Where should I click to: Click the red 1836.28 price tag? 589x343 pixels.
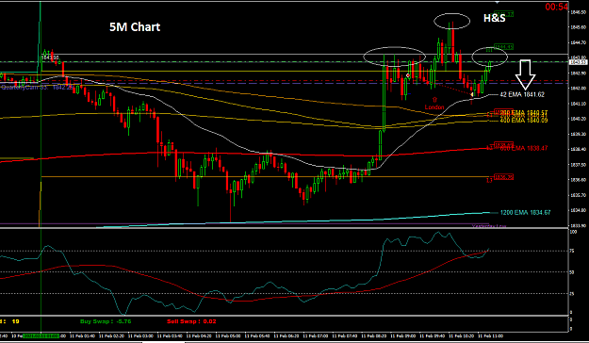pyautogui.click(x=504, y=177)
